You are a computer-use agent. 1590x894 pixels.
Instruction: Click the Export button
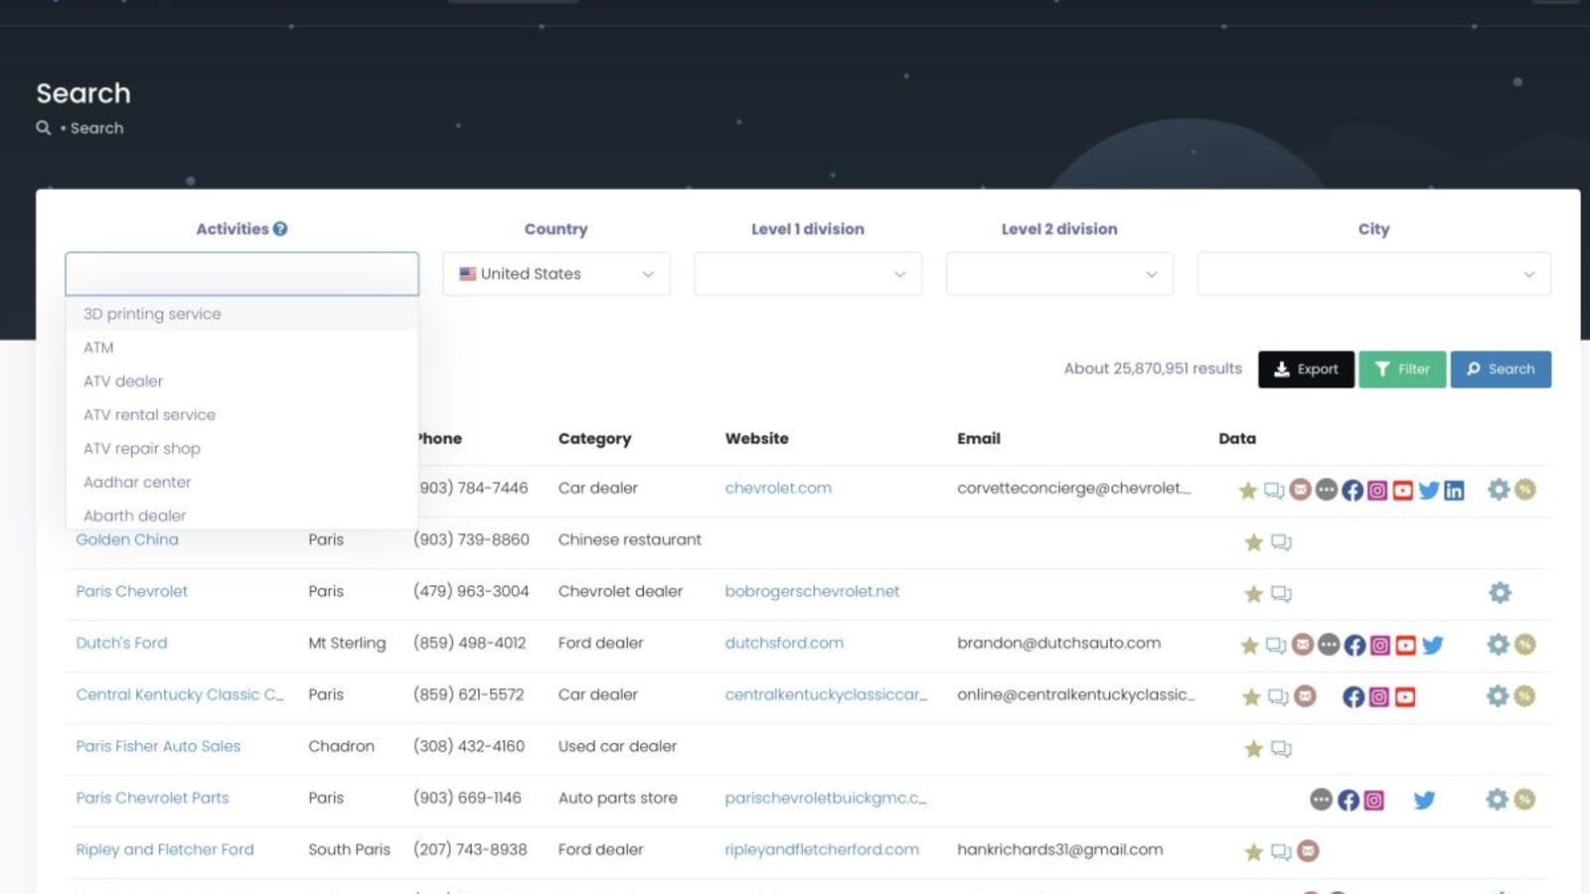[1306, 370]
